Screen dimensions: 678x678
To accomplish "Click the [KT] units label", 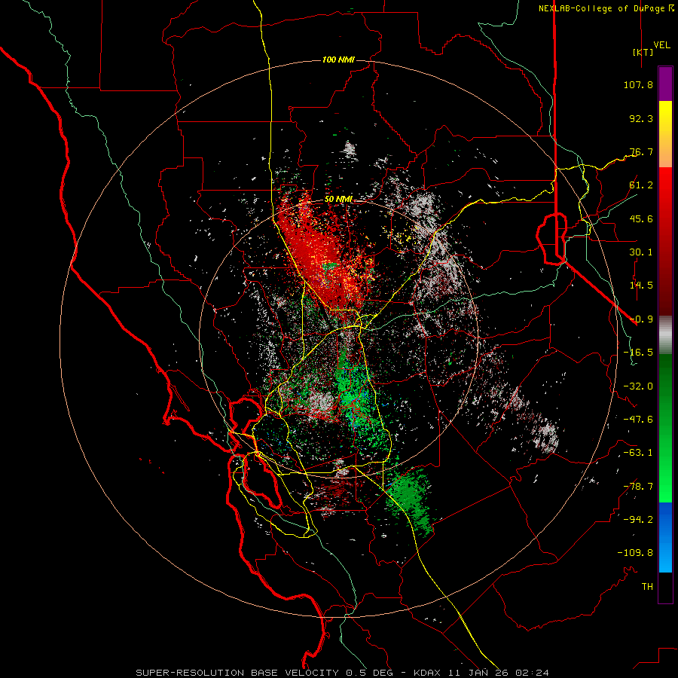I will coord(643,52).
